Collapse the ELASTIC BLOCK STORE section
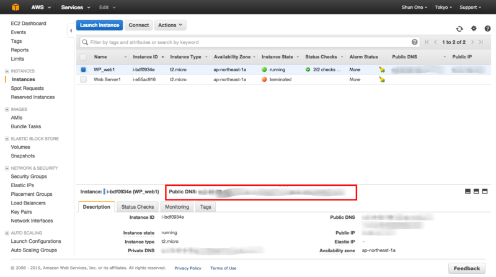Image resolution: width=496 pixels, height=277 pixels. [x=7, y=139]
